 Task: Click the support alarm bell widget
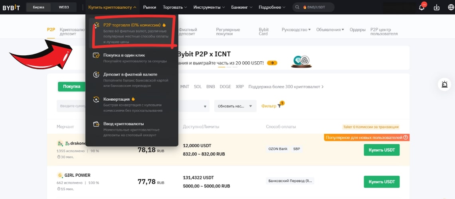click(x=445, y=84)
